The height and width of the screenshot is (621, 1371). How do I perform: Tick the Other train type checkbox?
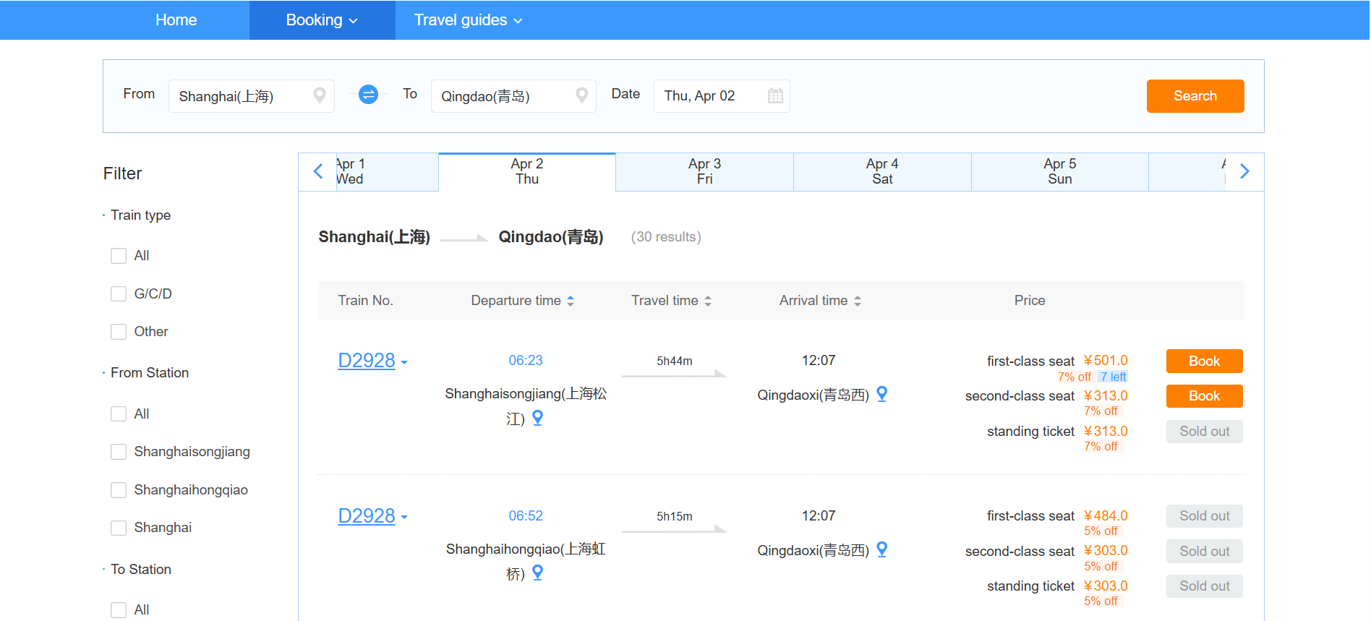119,332
